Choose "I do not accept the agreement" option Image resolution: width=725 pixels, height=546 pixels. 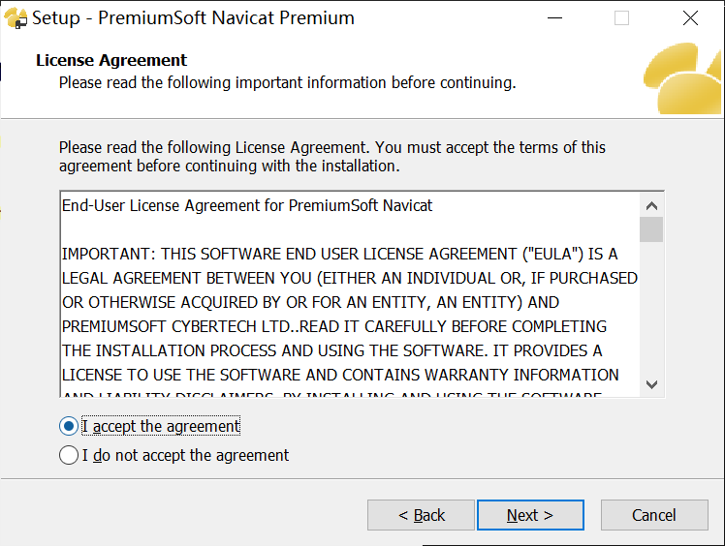69,455
